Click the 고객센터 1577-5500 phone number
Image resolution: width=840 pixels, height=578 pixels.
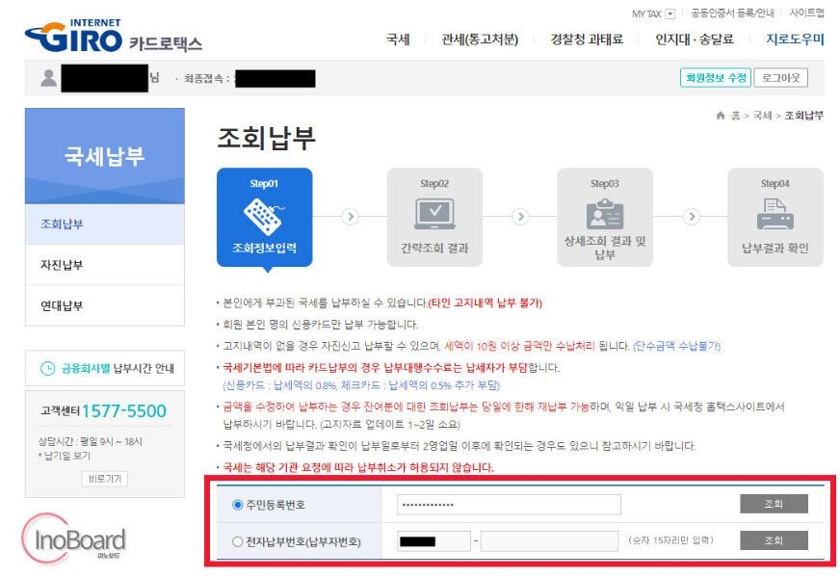pos(124,411)
